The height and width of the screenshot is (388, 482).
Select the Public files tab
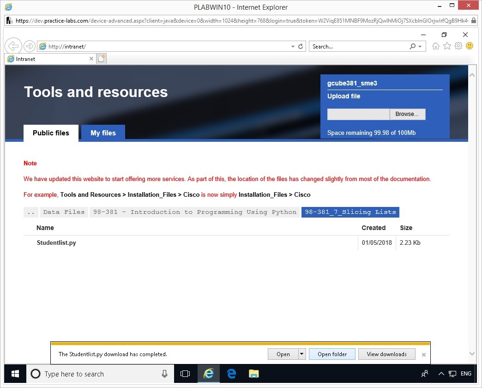(51, 133)
